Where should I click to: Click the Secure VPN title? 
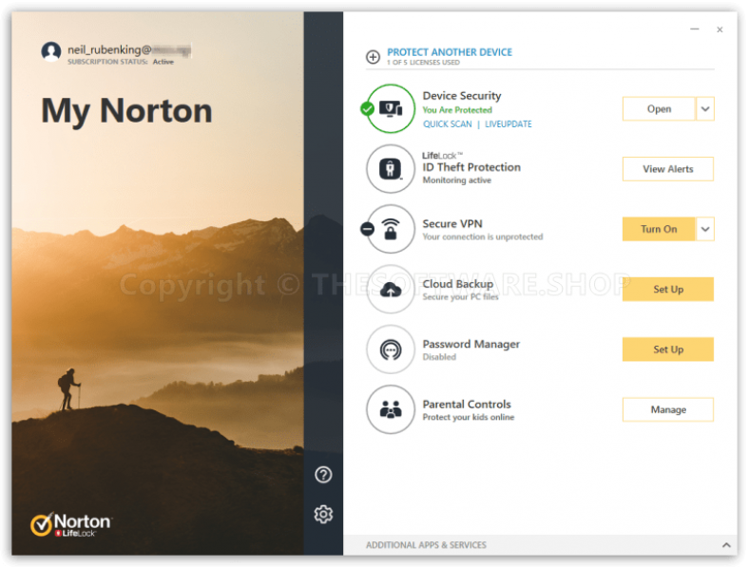[x=452, y=224]
